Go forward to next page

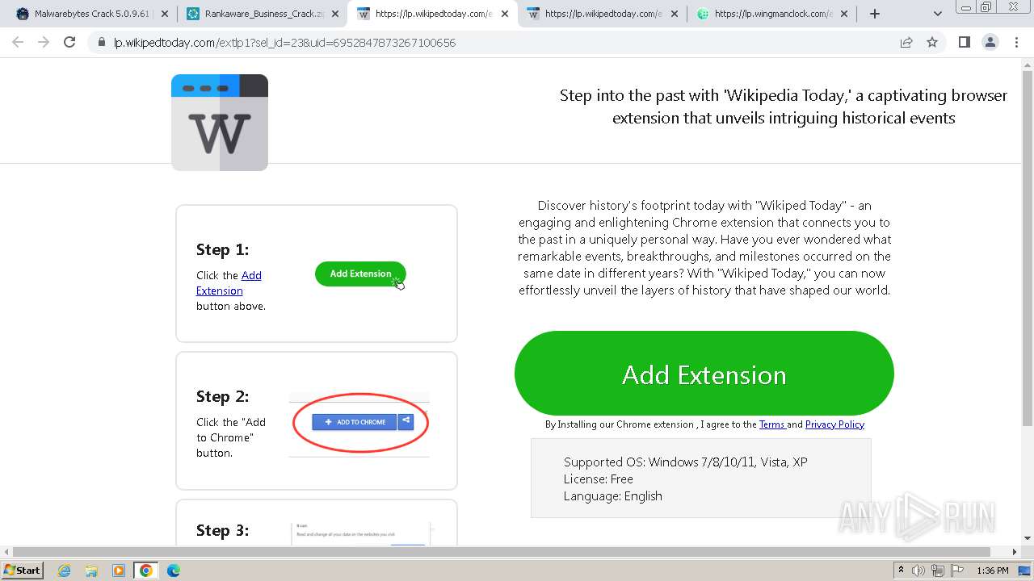tap(44, 42)
